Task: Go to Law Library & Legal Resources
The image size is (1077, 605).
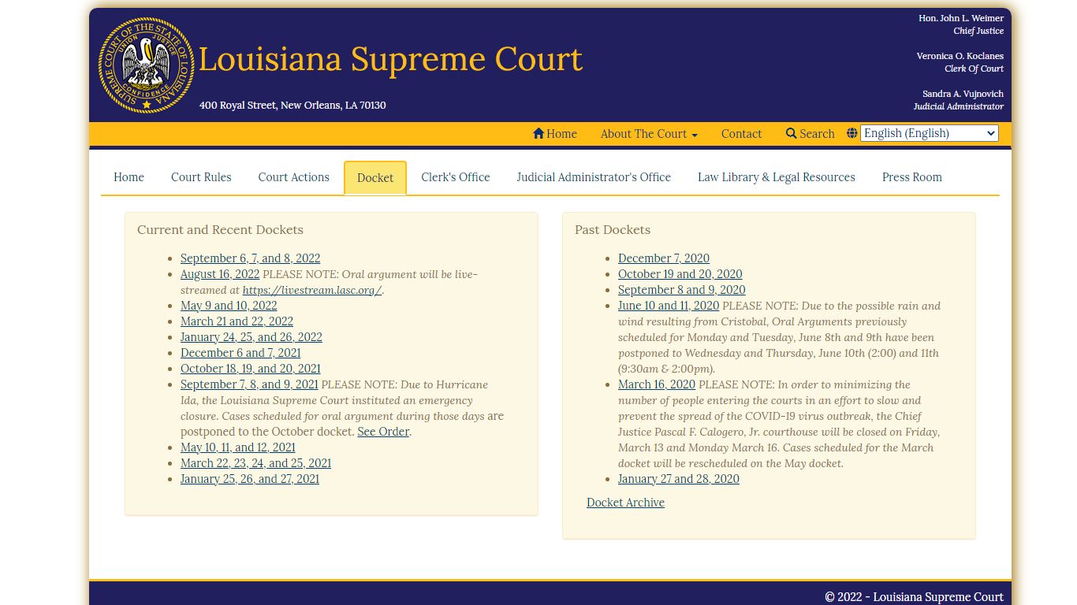Action: 777,177
